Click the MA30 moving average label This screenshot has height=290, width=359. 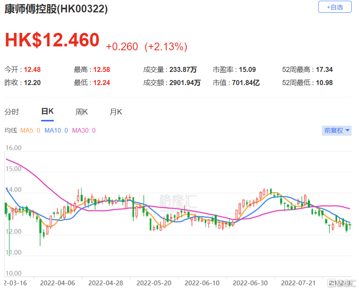tap(84, 130)
